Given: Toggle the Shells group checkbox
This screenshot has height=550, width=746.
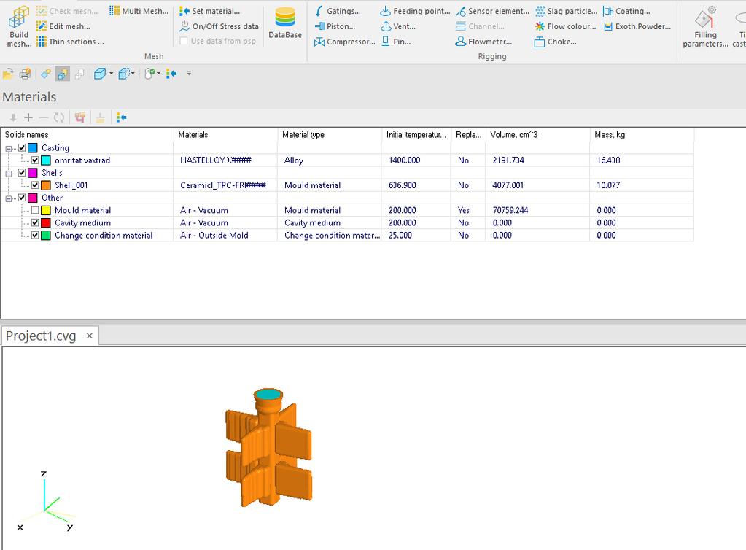Looking at the screenshot, I should click(x=22, y=172).
